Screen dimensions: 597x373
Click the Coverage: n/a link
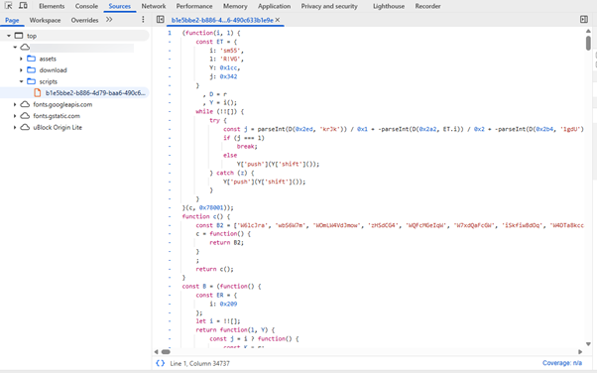pyautogui.click(x=562, y=363)
